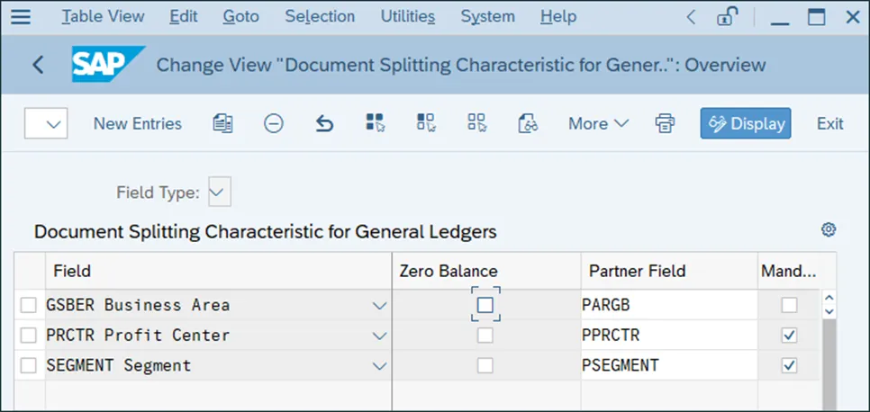Viewport: 870px width, 412px height.
Task: Select the SEGMENT Segment row checkbox
Action: click(29, 365)
